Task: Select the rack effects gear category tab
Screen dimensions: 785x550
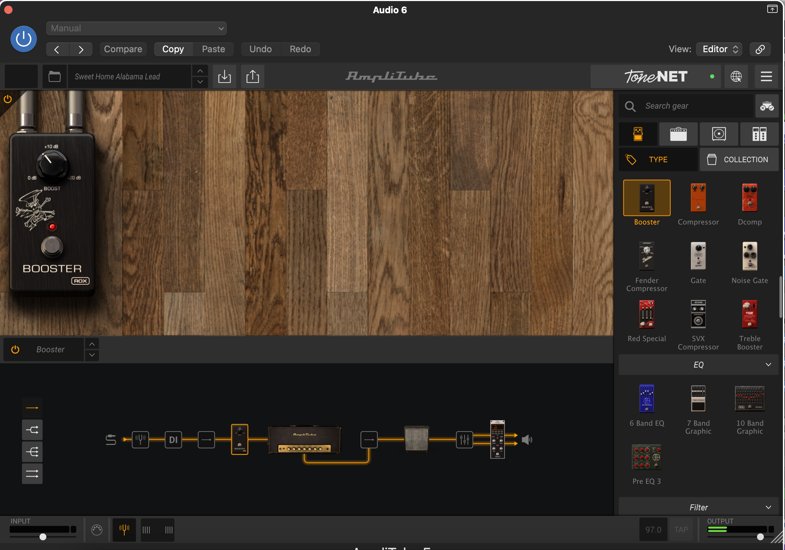Action: tap(759, 134)
